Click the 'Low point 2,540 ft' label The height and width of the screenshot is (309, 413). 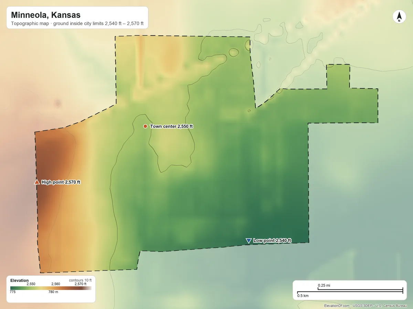[x=272, y=241]
